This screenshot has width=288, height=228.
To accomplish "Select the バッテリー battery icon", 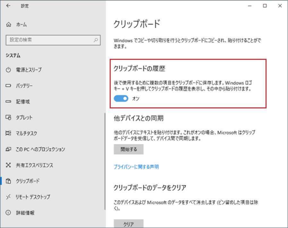I will [8, 86].
